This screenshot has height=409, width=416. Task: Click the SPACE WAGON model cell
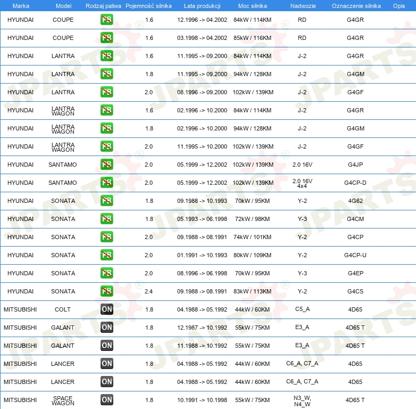(63, 400)
